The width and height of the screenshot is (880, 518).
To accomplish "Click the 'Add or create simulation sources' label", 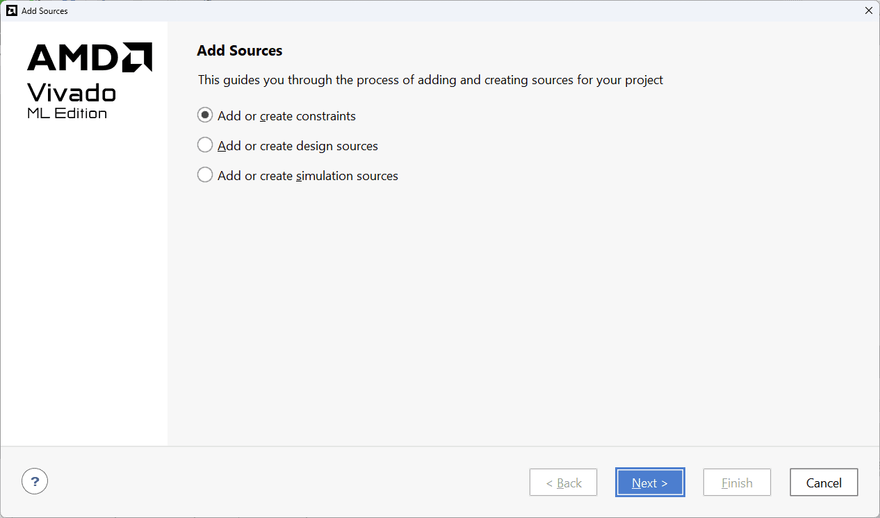I will [307, 176].
